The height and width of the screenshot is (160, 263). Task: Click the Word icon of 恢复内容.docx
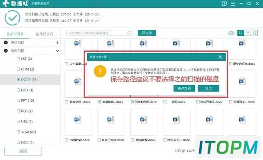[78, 120]
